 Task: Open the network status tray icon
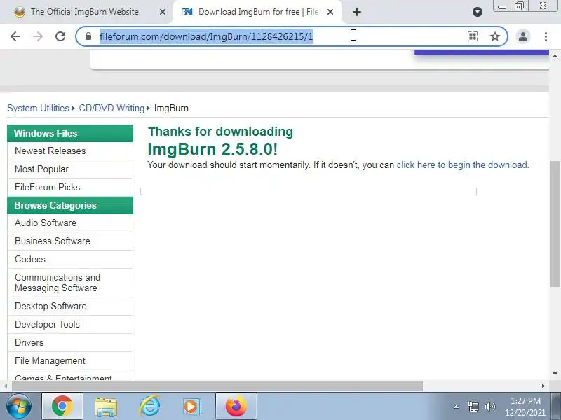[x=473, y=407]
